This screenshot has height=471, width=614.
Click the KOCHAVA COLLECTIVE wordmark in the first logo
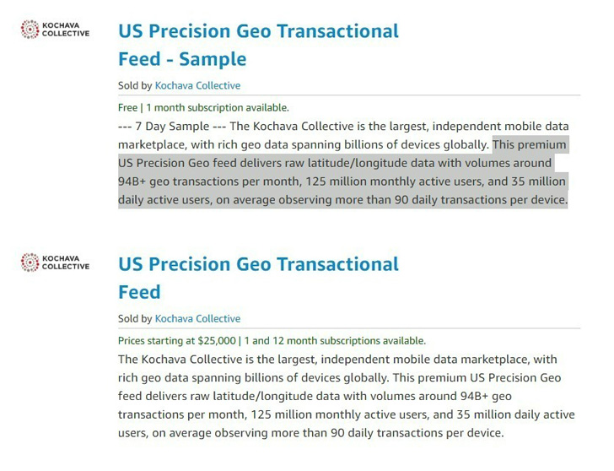66,30
